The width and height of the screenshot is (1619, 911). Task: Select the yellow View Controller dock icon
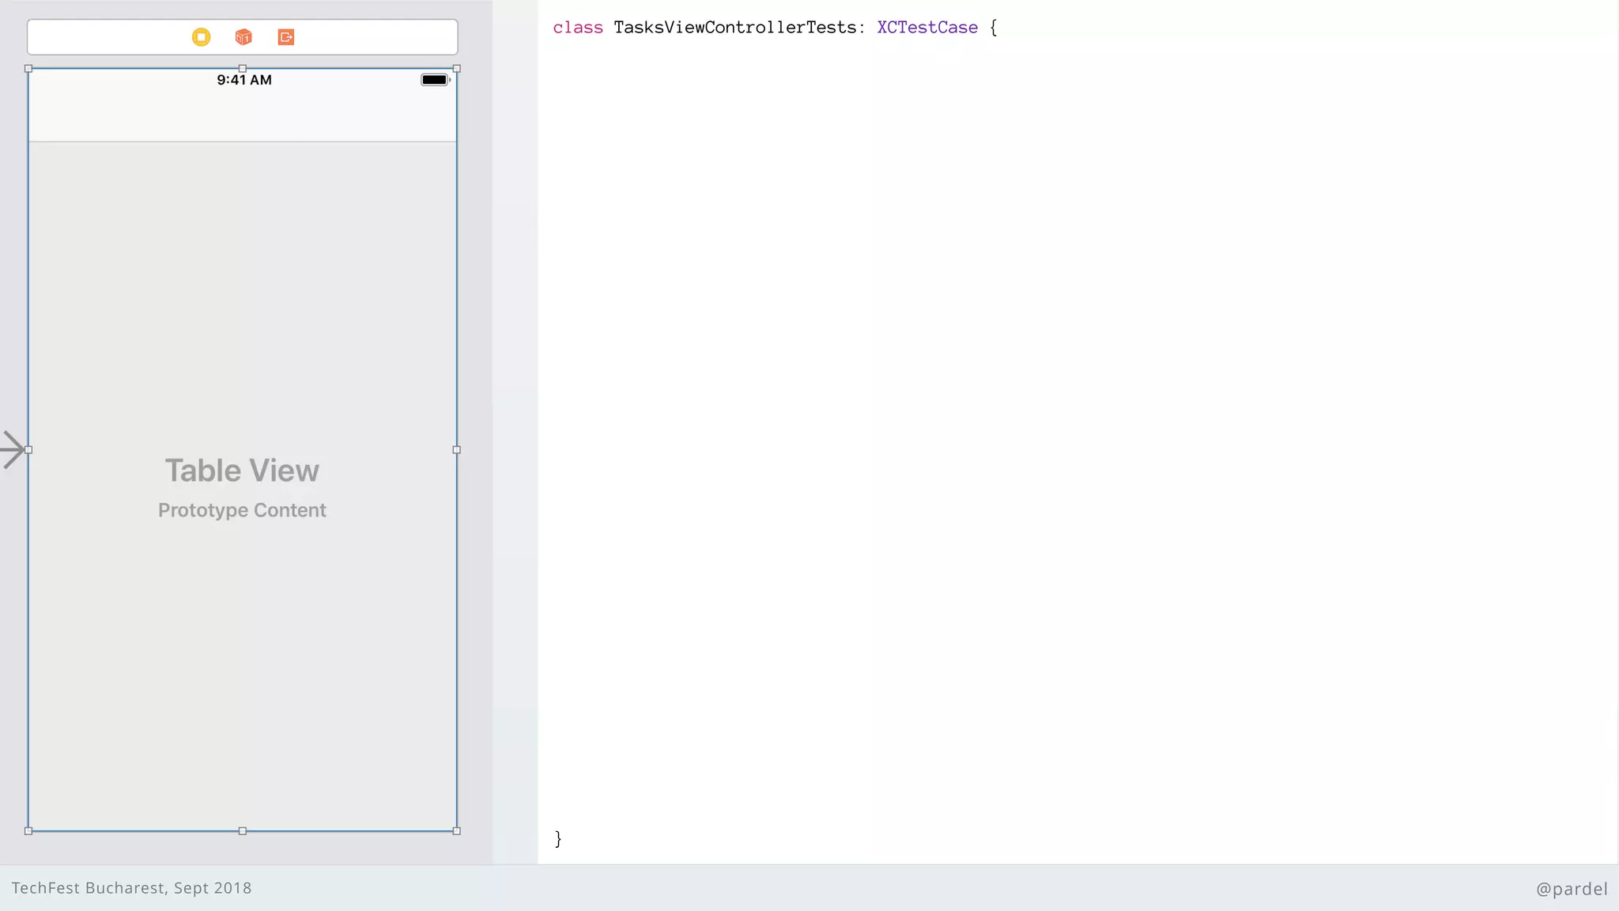pos(201,37)
